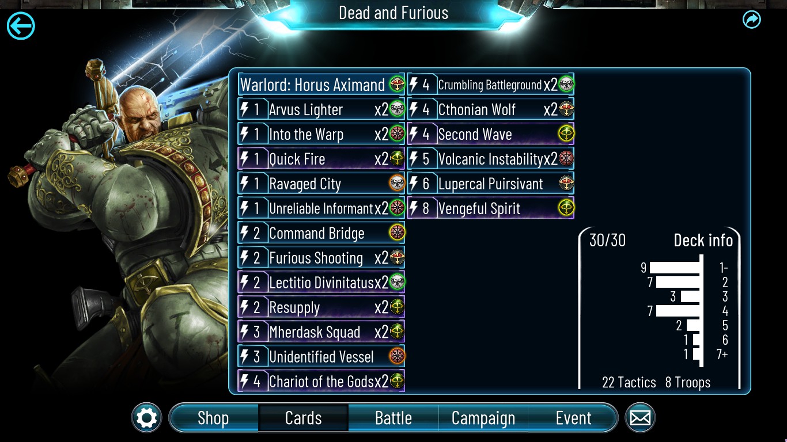This screenshot has height=442, width=787.
Task: Select the Cards tab
Action: point(303,418)
